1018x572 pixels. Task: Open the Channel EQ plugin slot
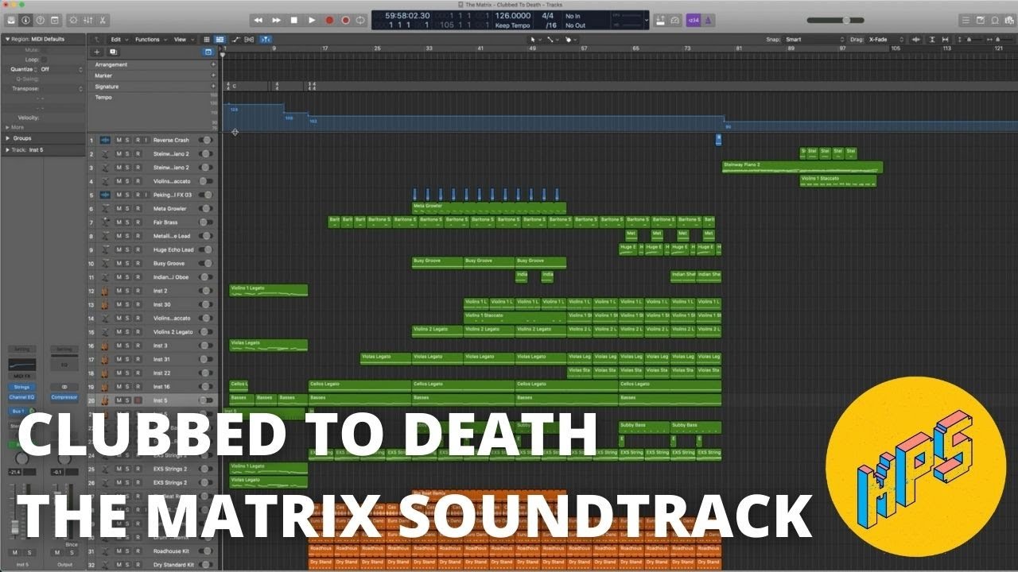click(21, 396)
